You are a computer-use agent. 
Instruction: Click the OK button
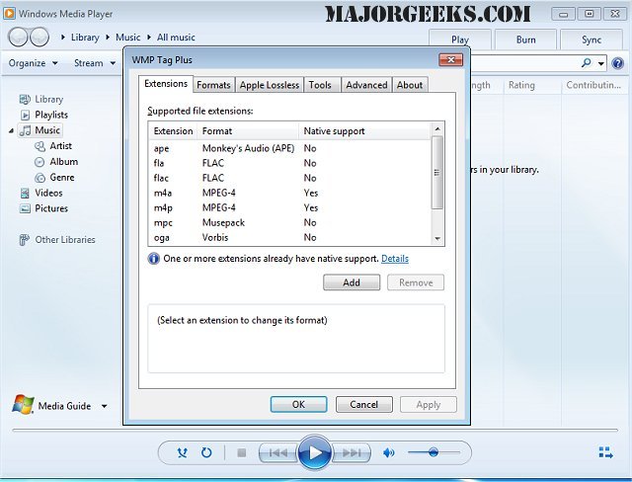[x=298, y=404]
